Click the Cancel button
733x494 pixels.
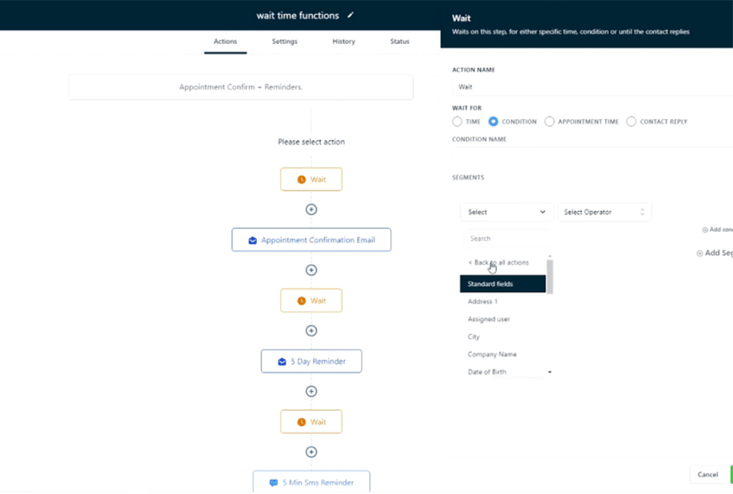[x=707, y=475]
